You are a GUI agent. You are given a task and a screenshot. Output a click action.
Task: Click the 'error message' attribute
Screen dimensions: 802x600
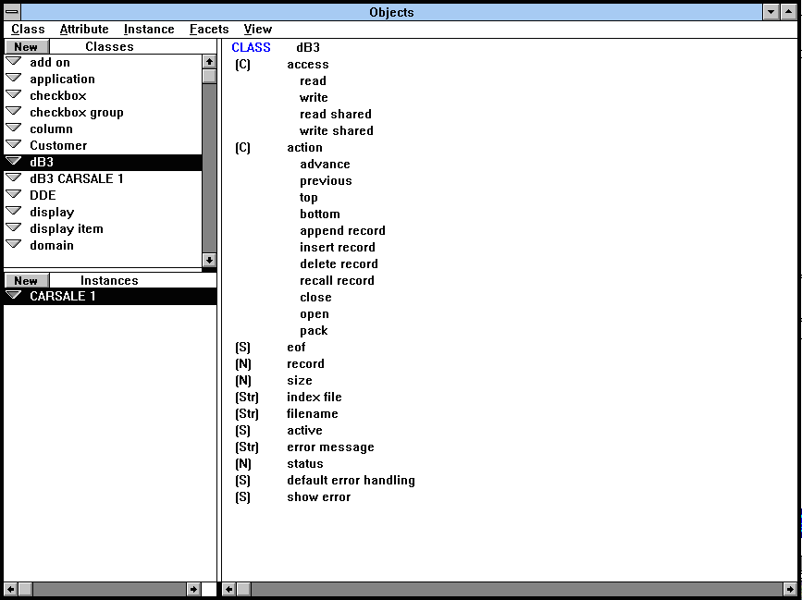[330, 447]
